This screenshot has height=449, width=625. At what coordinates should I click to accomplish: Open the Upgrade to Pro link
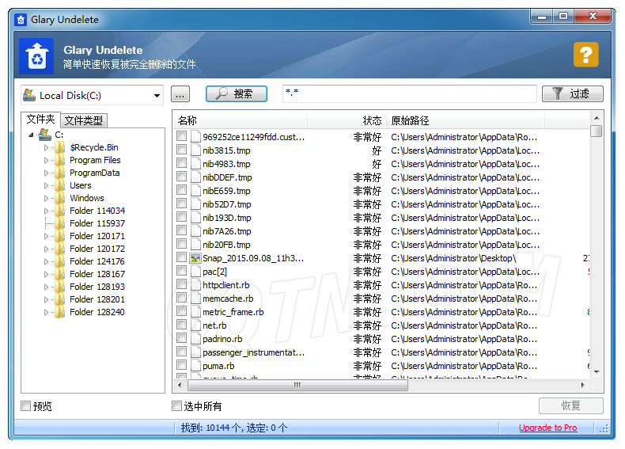(547, 428)
